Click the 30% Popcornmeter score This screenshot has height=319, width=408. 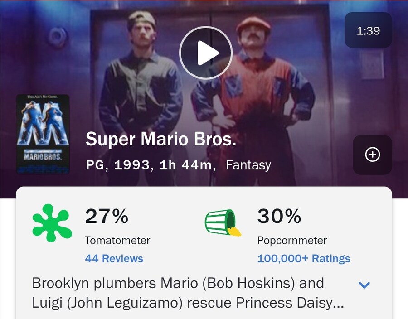[279, 217]
